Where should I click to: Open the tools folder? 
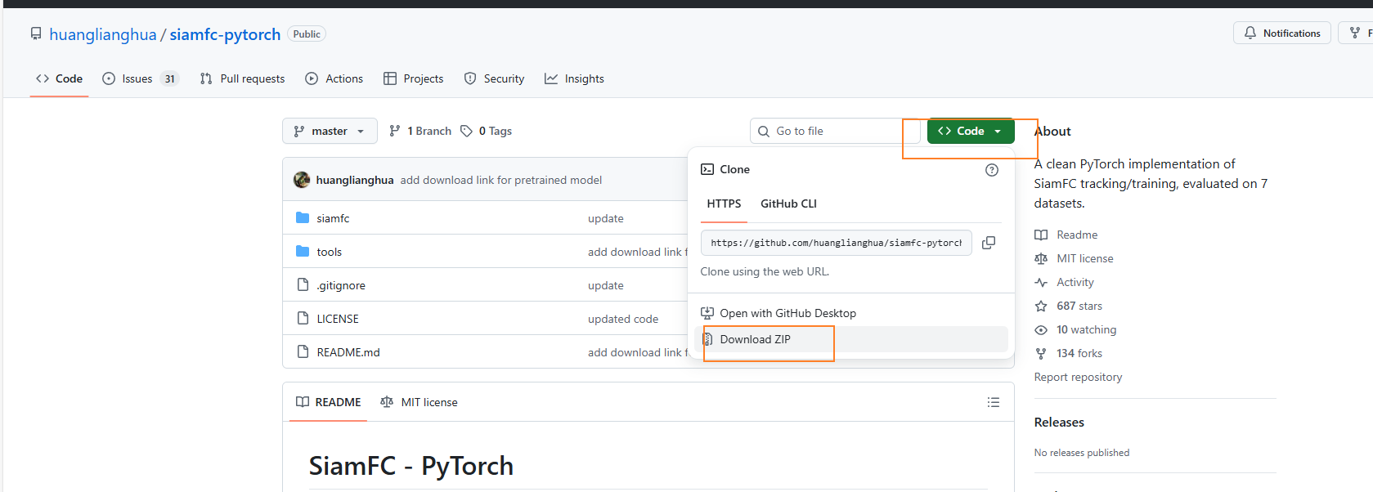(x=329, y=252)
